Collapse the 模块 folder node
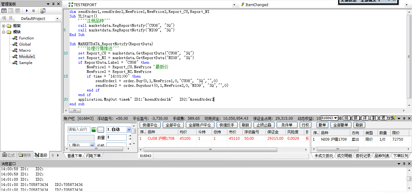Screen dimensions: 412x193 point(4,32)
